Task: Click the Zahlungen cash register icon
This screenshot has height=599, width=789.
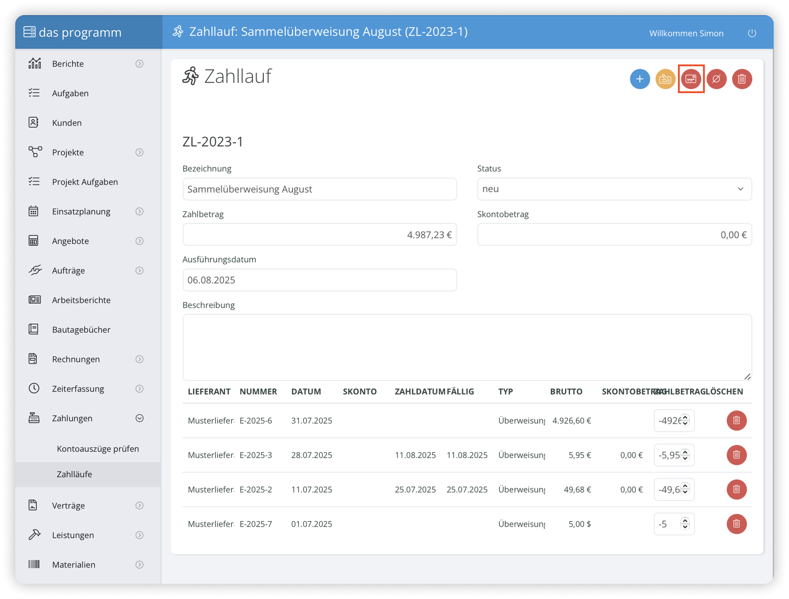Action: (x=34, y=418)
